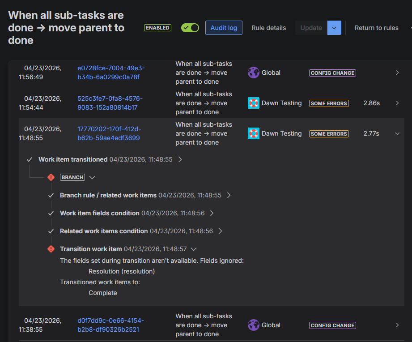This screenshot has height=342, width=412.
Task: Click the 04/23/2026, 11:56:49 timestamp
Action: click(40, 73)
